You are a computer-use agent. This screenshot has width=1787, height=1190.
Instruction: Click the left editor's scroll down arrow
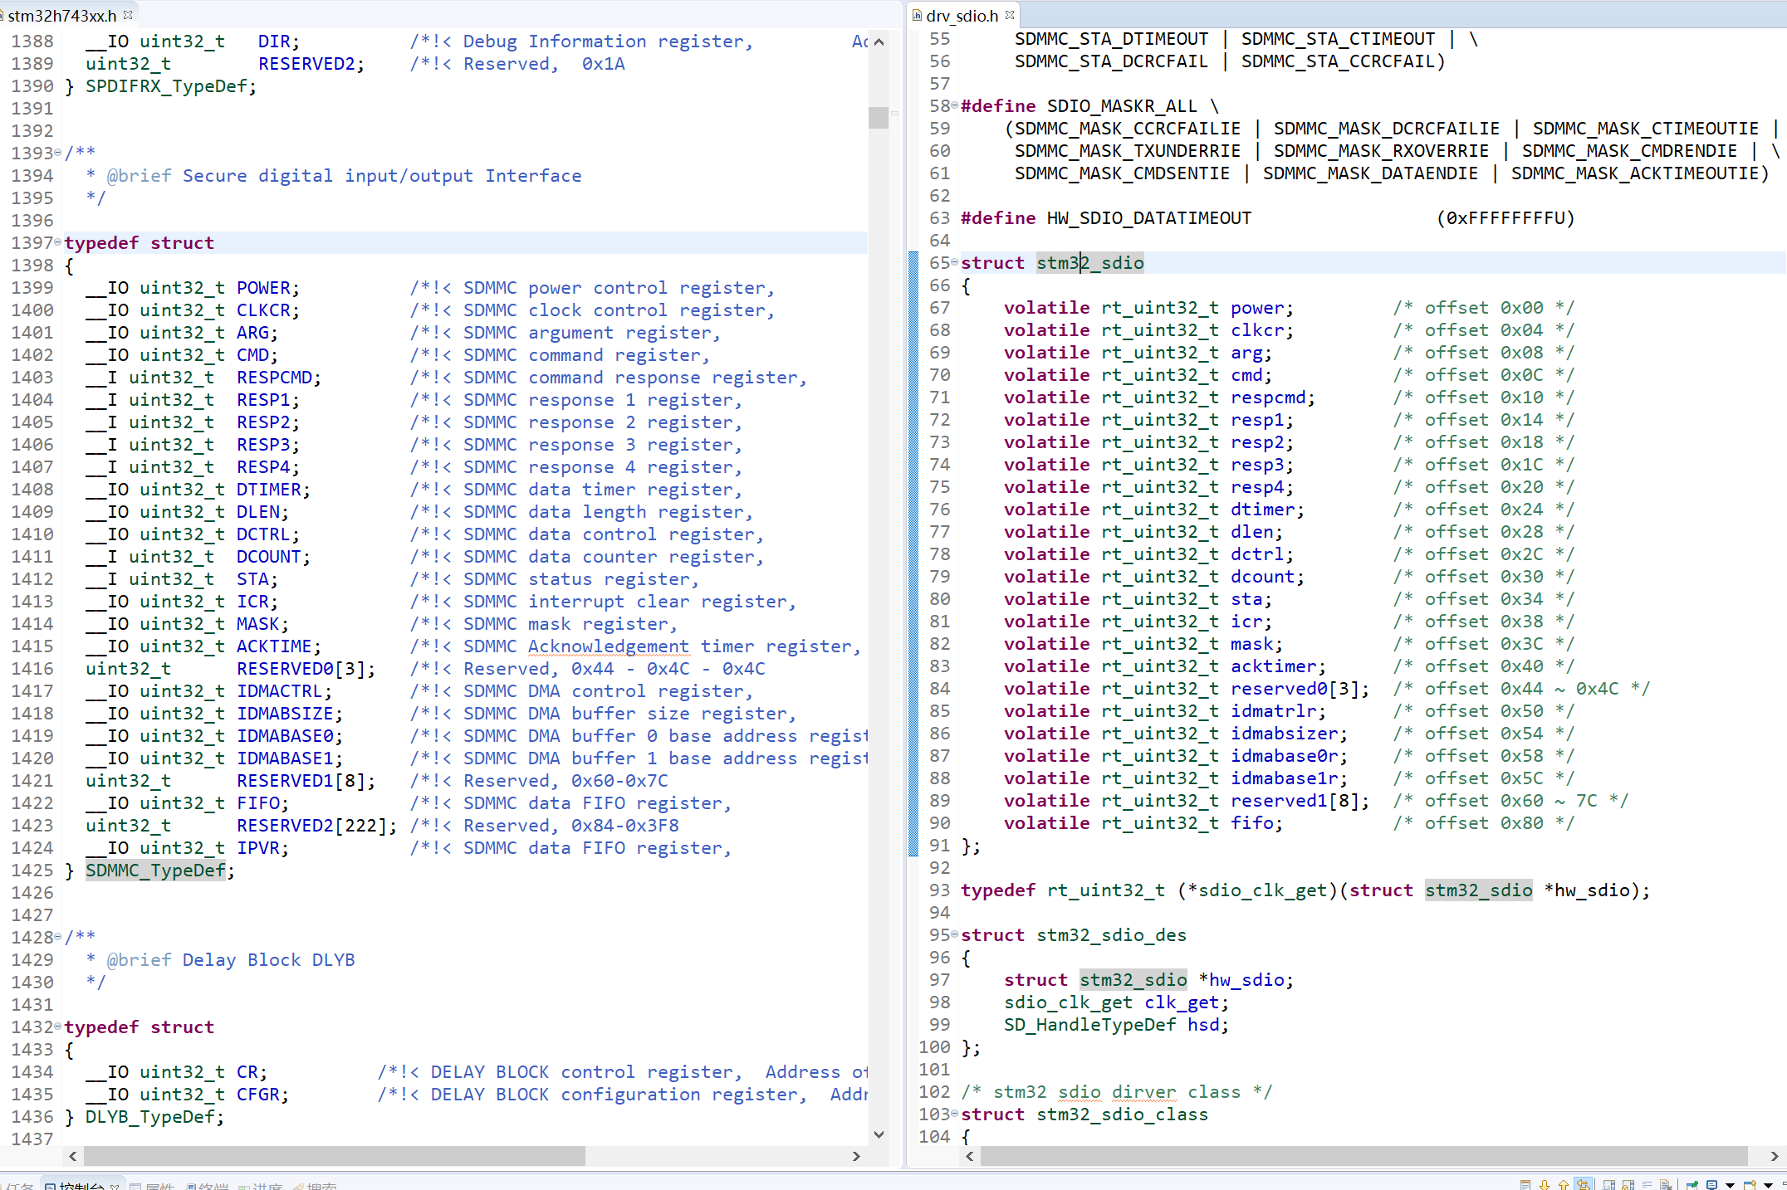879,1134
